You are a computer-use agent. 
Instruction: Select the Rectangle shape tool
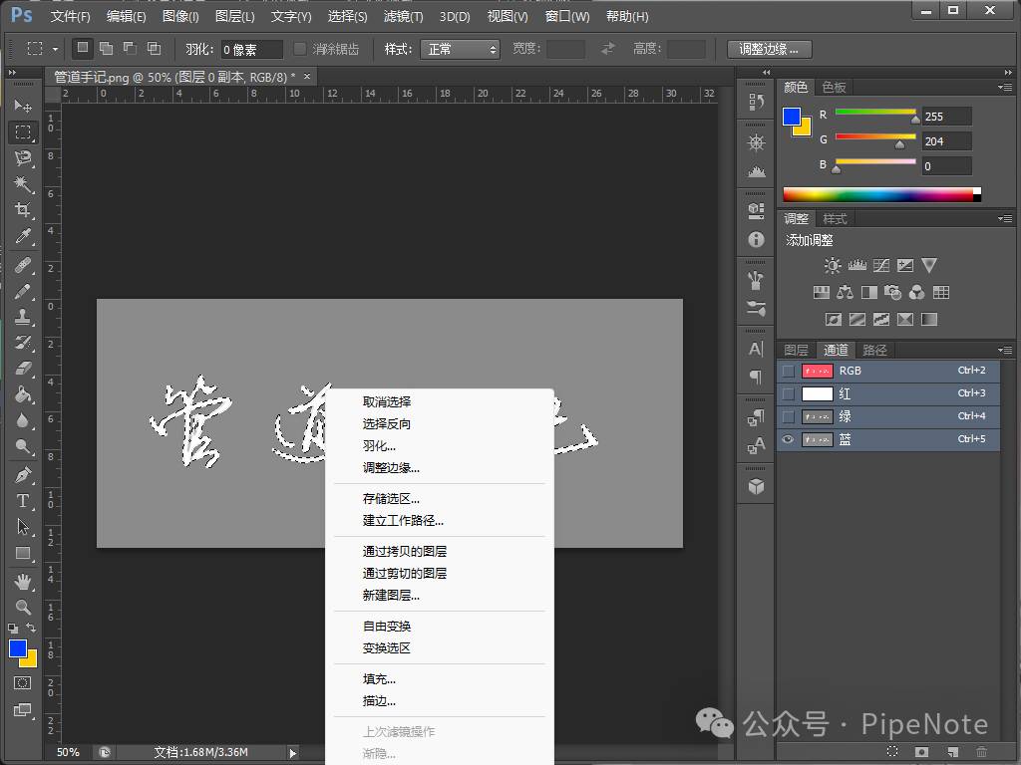point(23,553)
